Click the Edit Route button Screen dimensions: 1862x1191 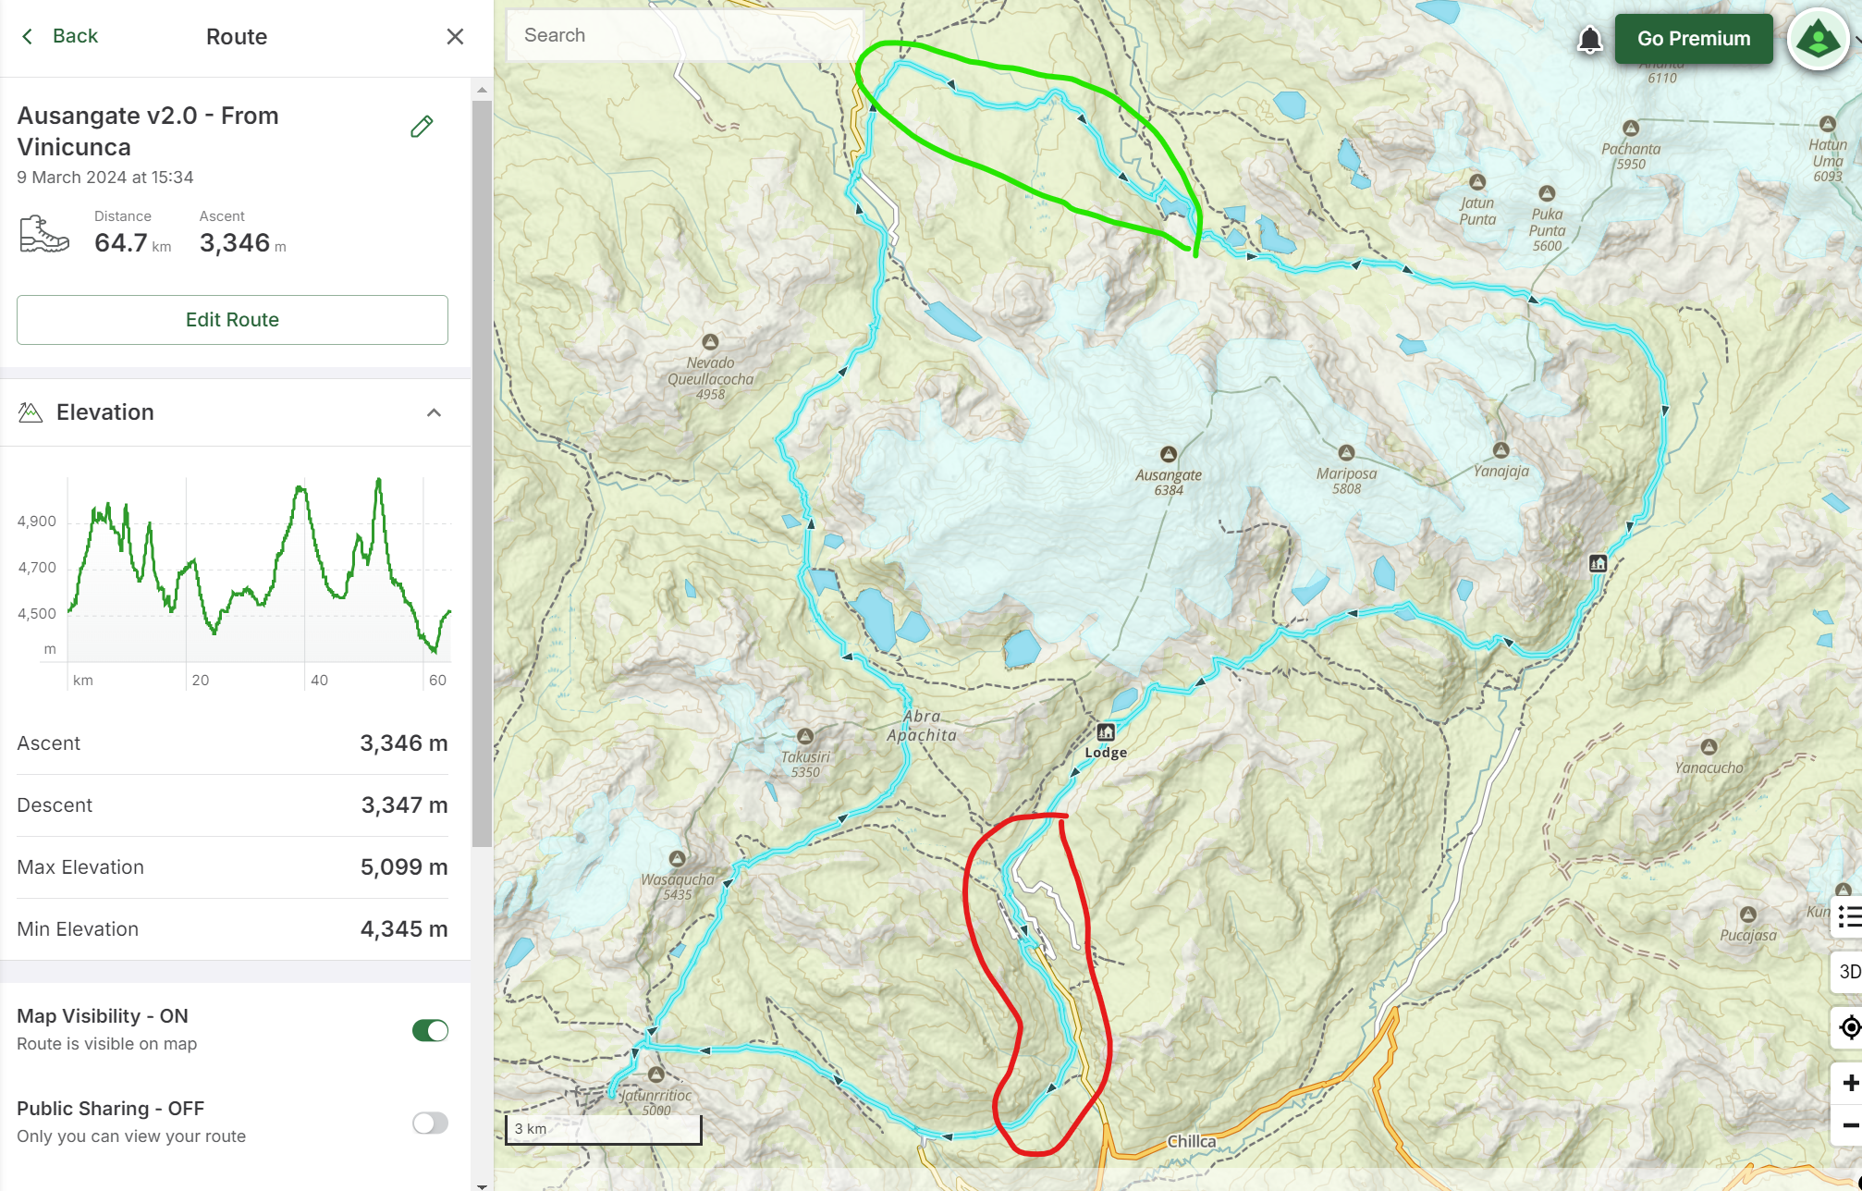click(x=232, y=320)
